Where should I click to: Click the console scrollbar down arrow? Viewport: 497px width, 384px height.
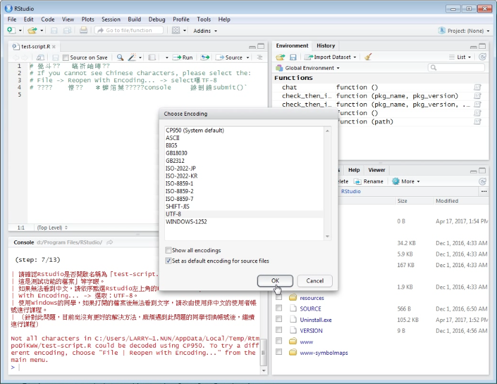pyautogui.click(x=263, y=371)
